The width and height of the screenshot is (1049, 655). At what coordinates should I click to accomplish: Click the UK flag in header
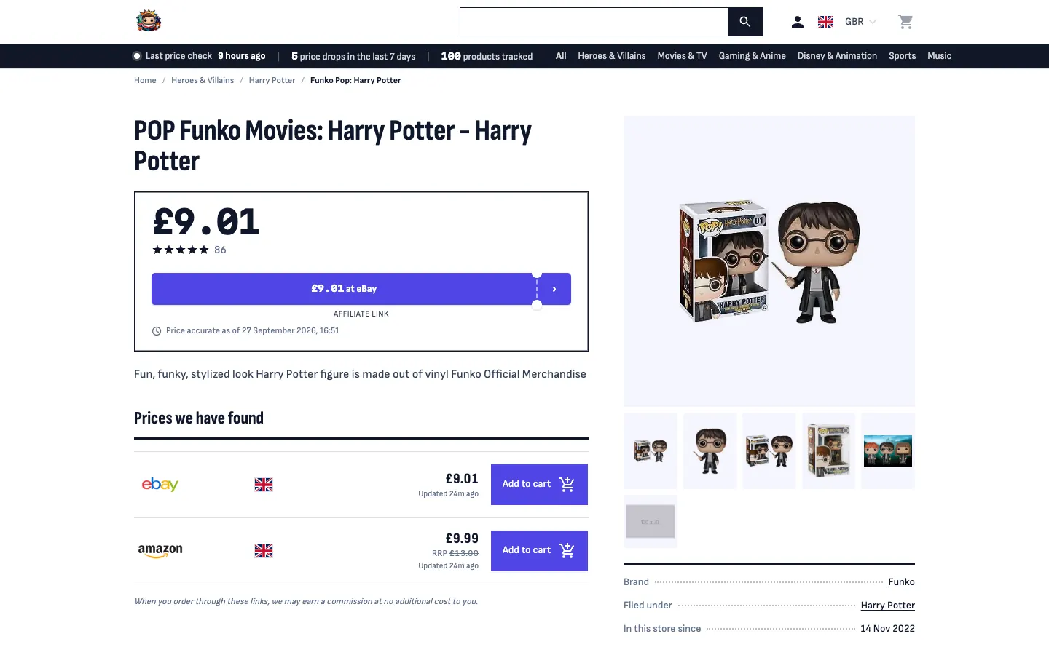[x=825, y=22]
